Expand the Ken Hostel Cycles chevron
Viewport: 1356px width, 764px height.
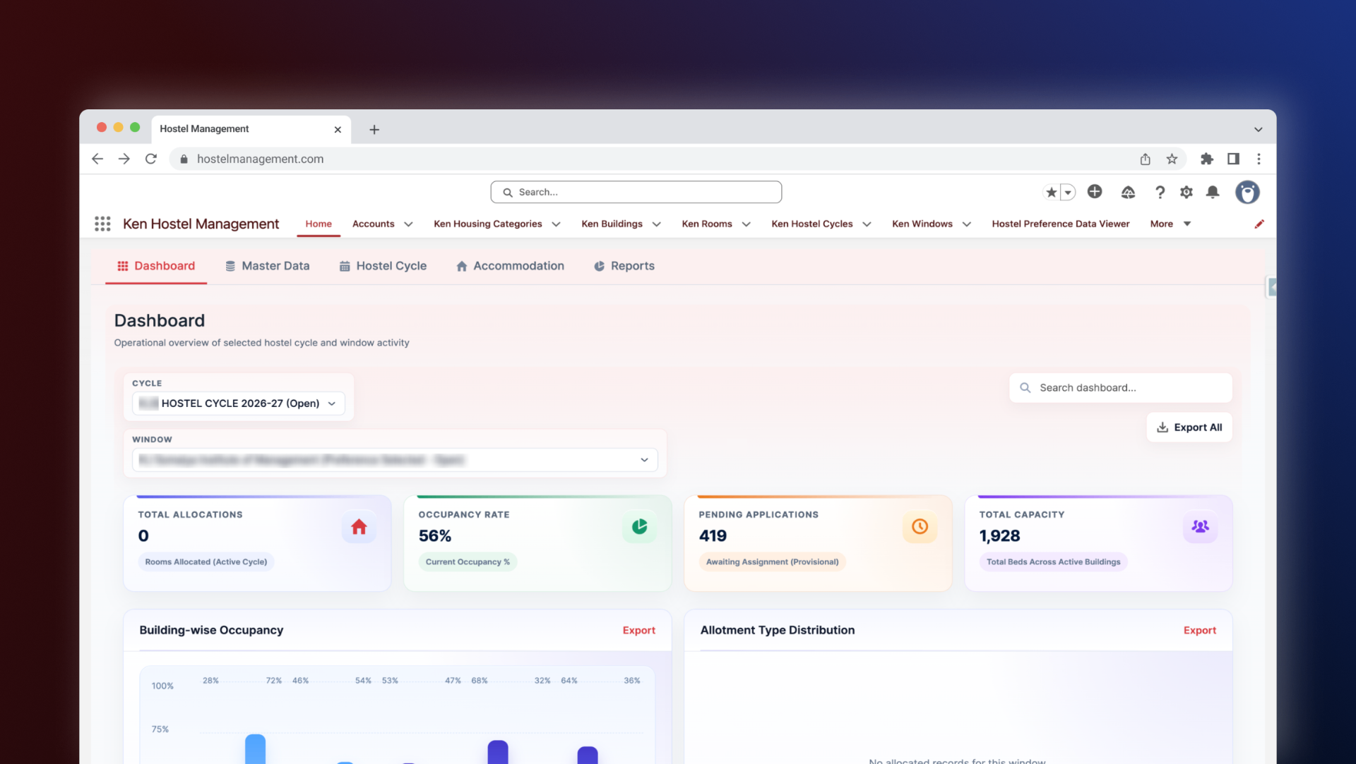click(x=867, y=224)
